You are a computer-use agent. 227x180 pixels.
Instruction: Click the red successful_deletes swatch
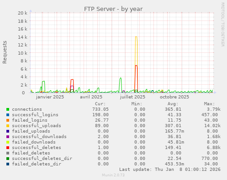click(8, 148)
